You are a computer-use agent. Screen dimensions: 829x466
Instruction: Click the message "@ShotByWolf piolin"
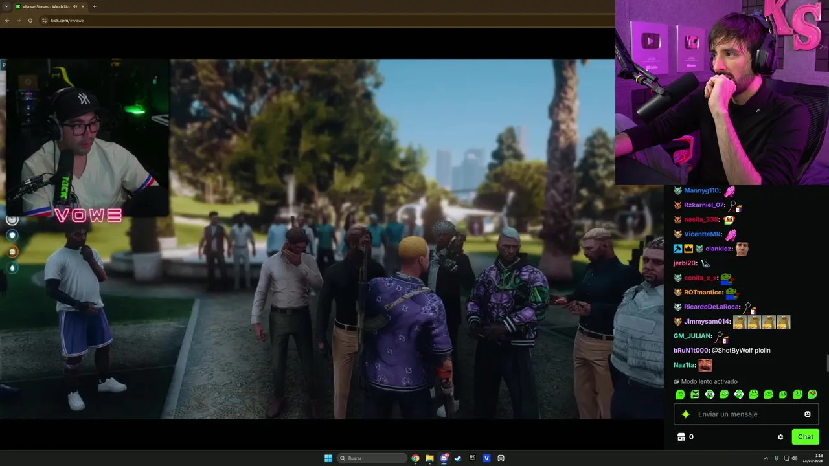pos(741,351)
